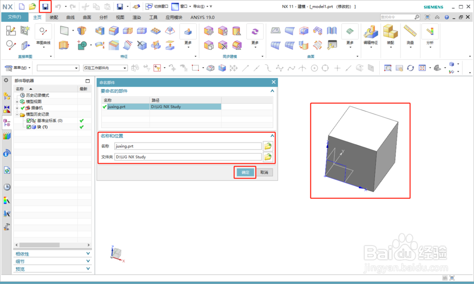This screenshot has height=284, width=474.
Task: Expand the 摄像机 tree node
Action: [17, 108]
